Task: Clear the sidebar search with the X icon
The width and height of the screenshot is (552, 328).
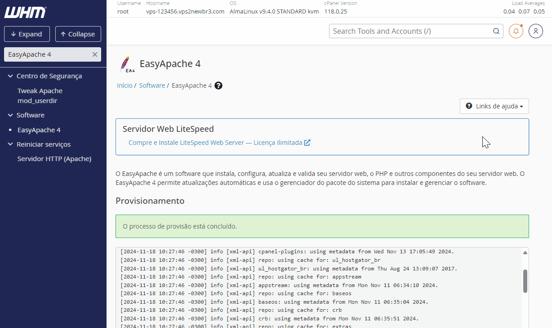Action: click(x=95, y=54)
